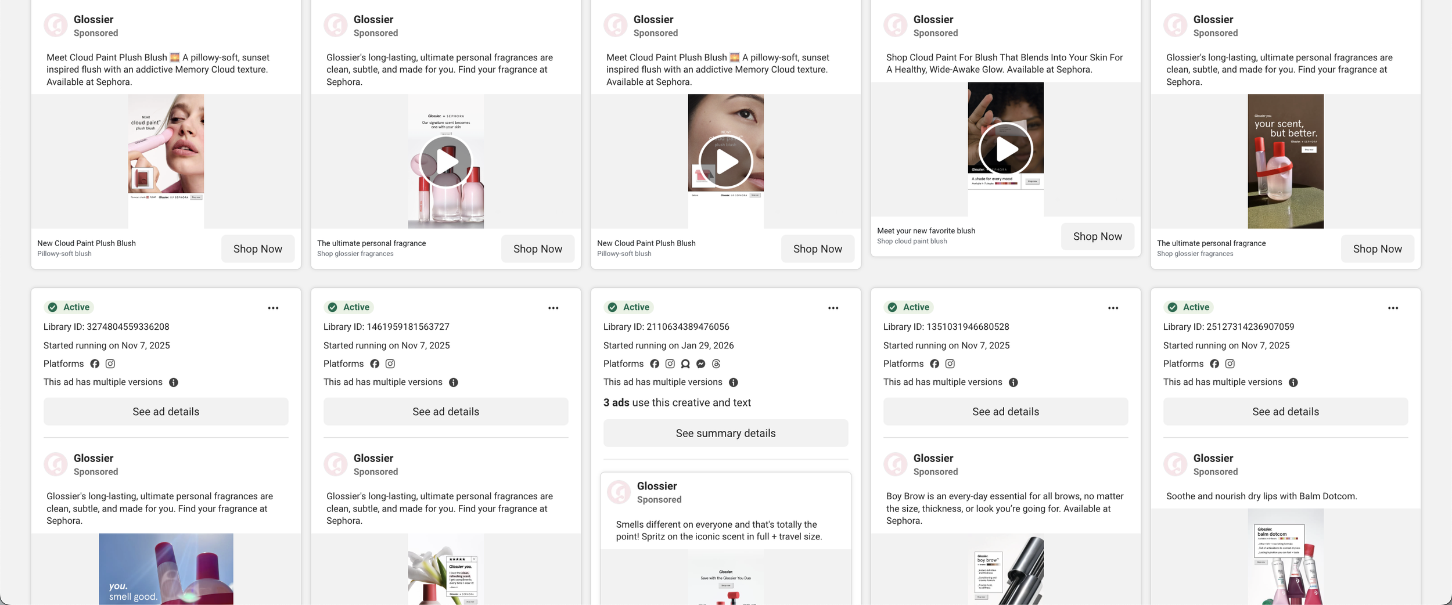The height and width of the screenshot is (605, 1452).
Task: Click the Active status checkmark badge on the first card
Action: [x=53, y=307]
